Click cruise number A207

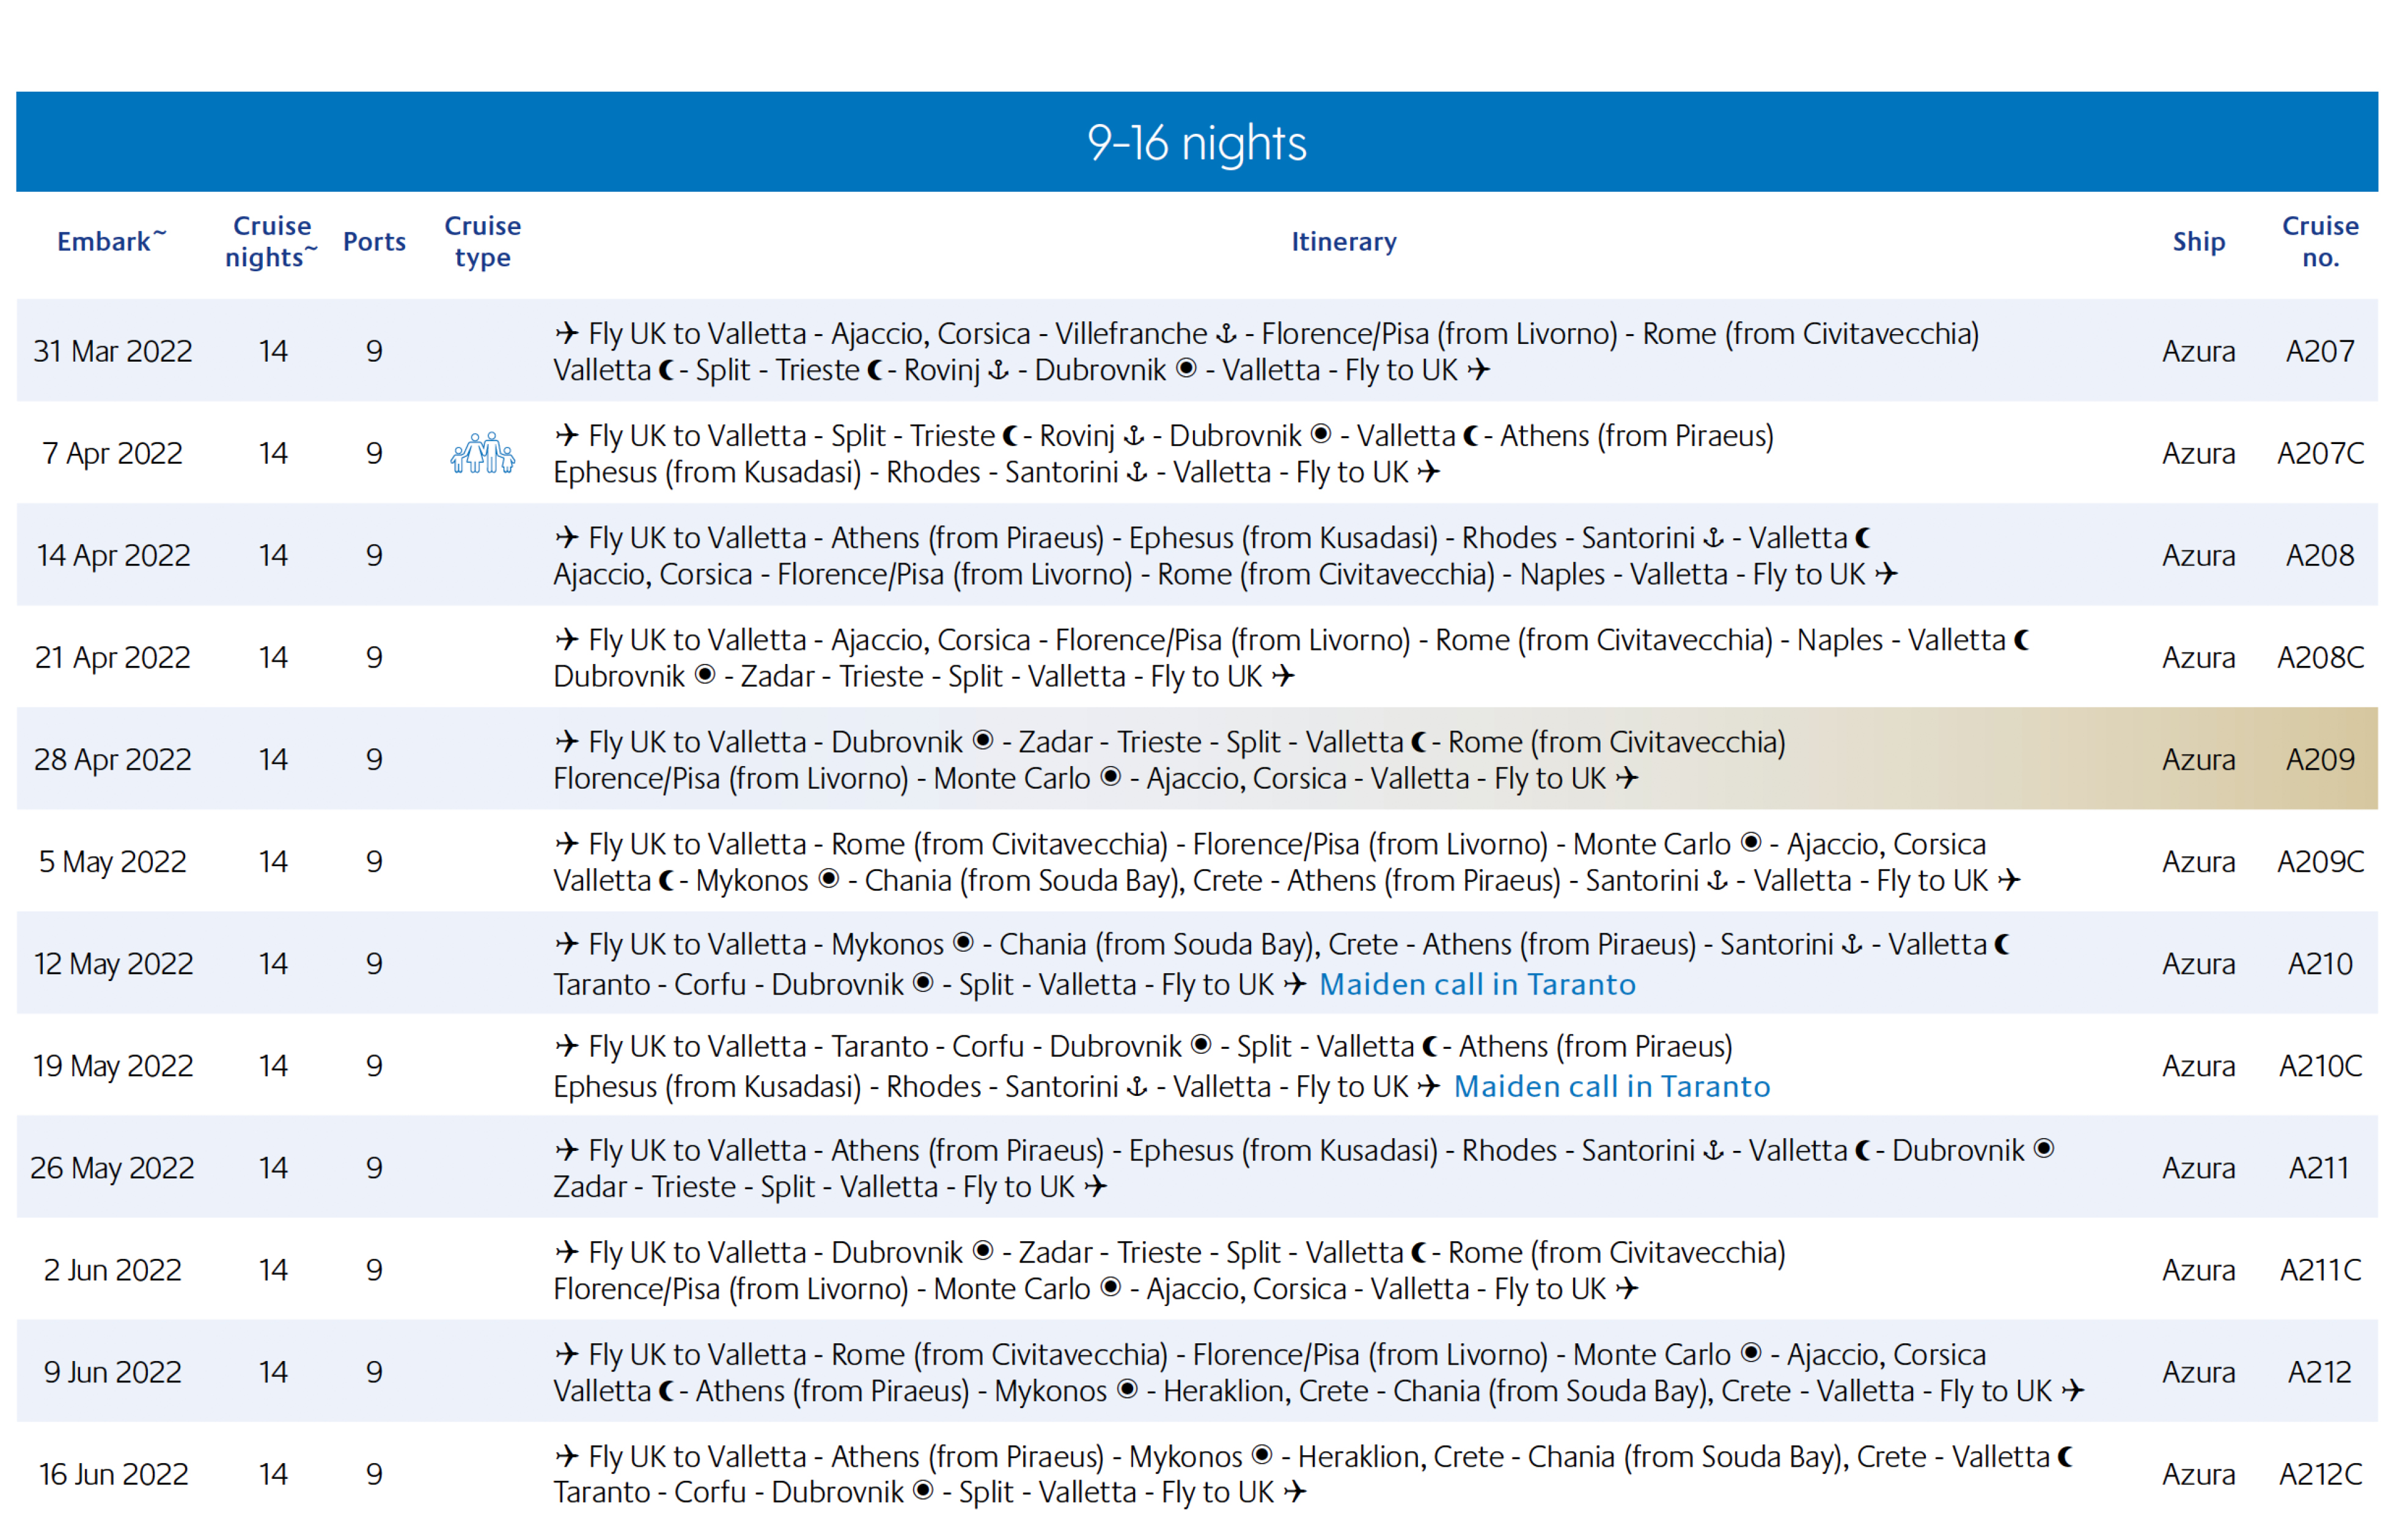pyautogui.click(x=2320, y=351)
